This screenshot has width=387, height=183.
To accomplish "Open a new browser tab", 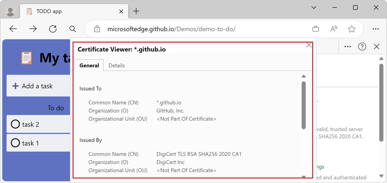I will point(136,11).
